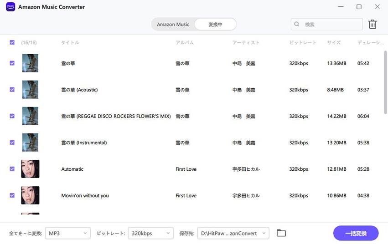Uncheck the Automatic track checkbox
The height and width of the screenshot is (244, 388).
(x=12, y=169)
